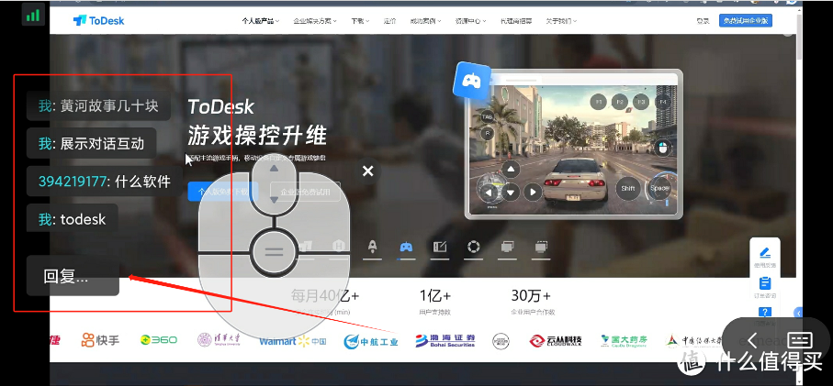Select message '我: 黄河故事几十块'
Viewport: 833px width, 386px height.
[99, 106]
